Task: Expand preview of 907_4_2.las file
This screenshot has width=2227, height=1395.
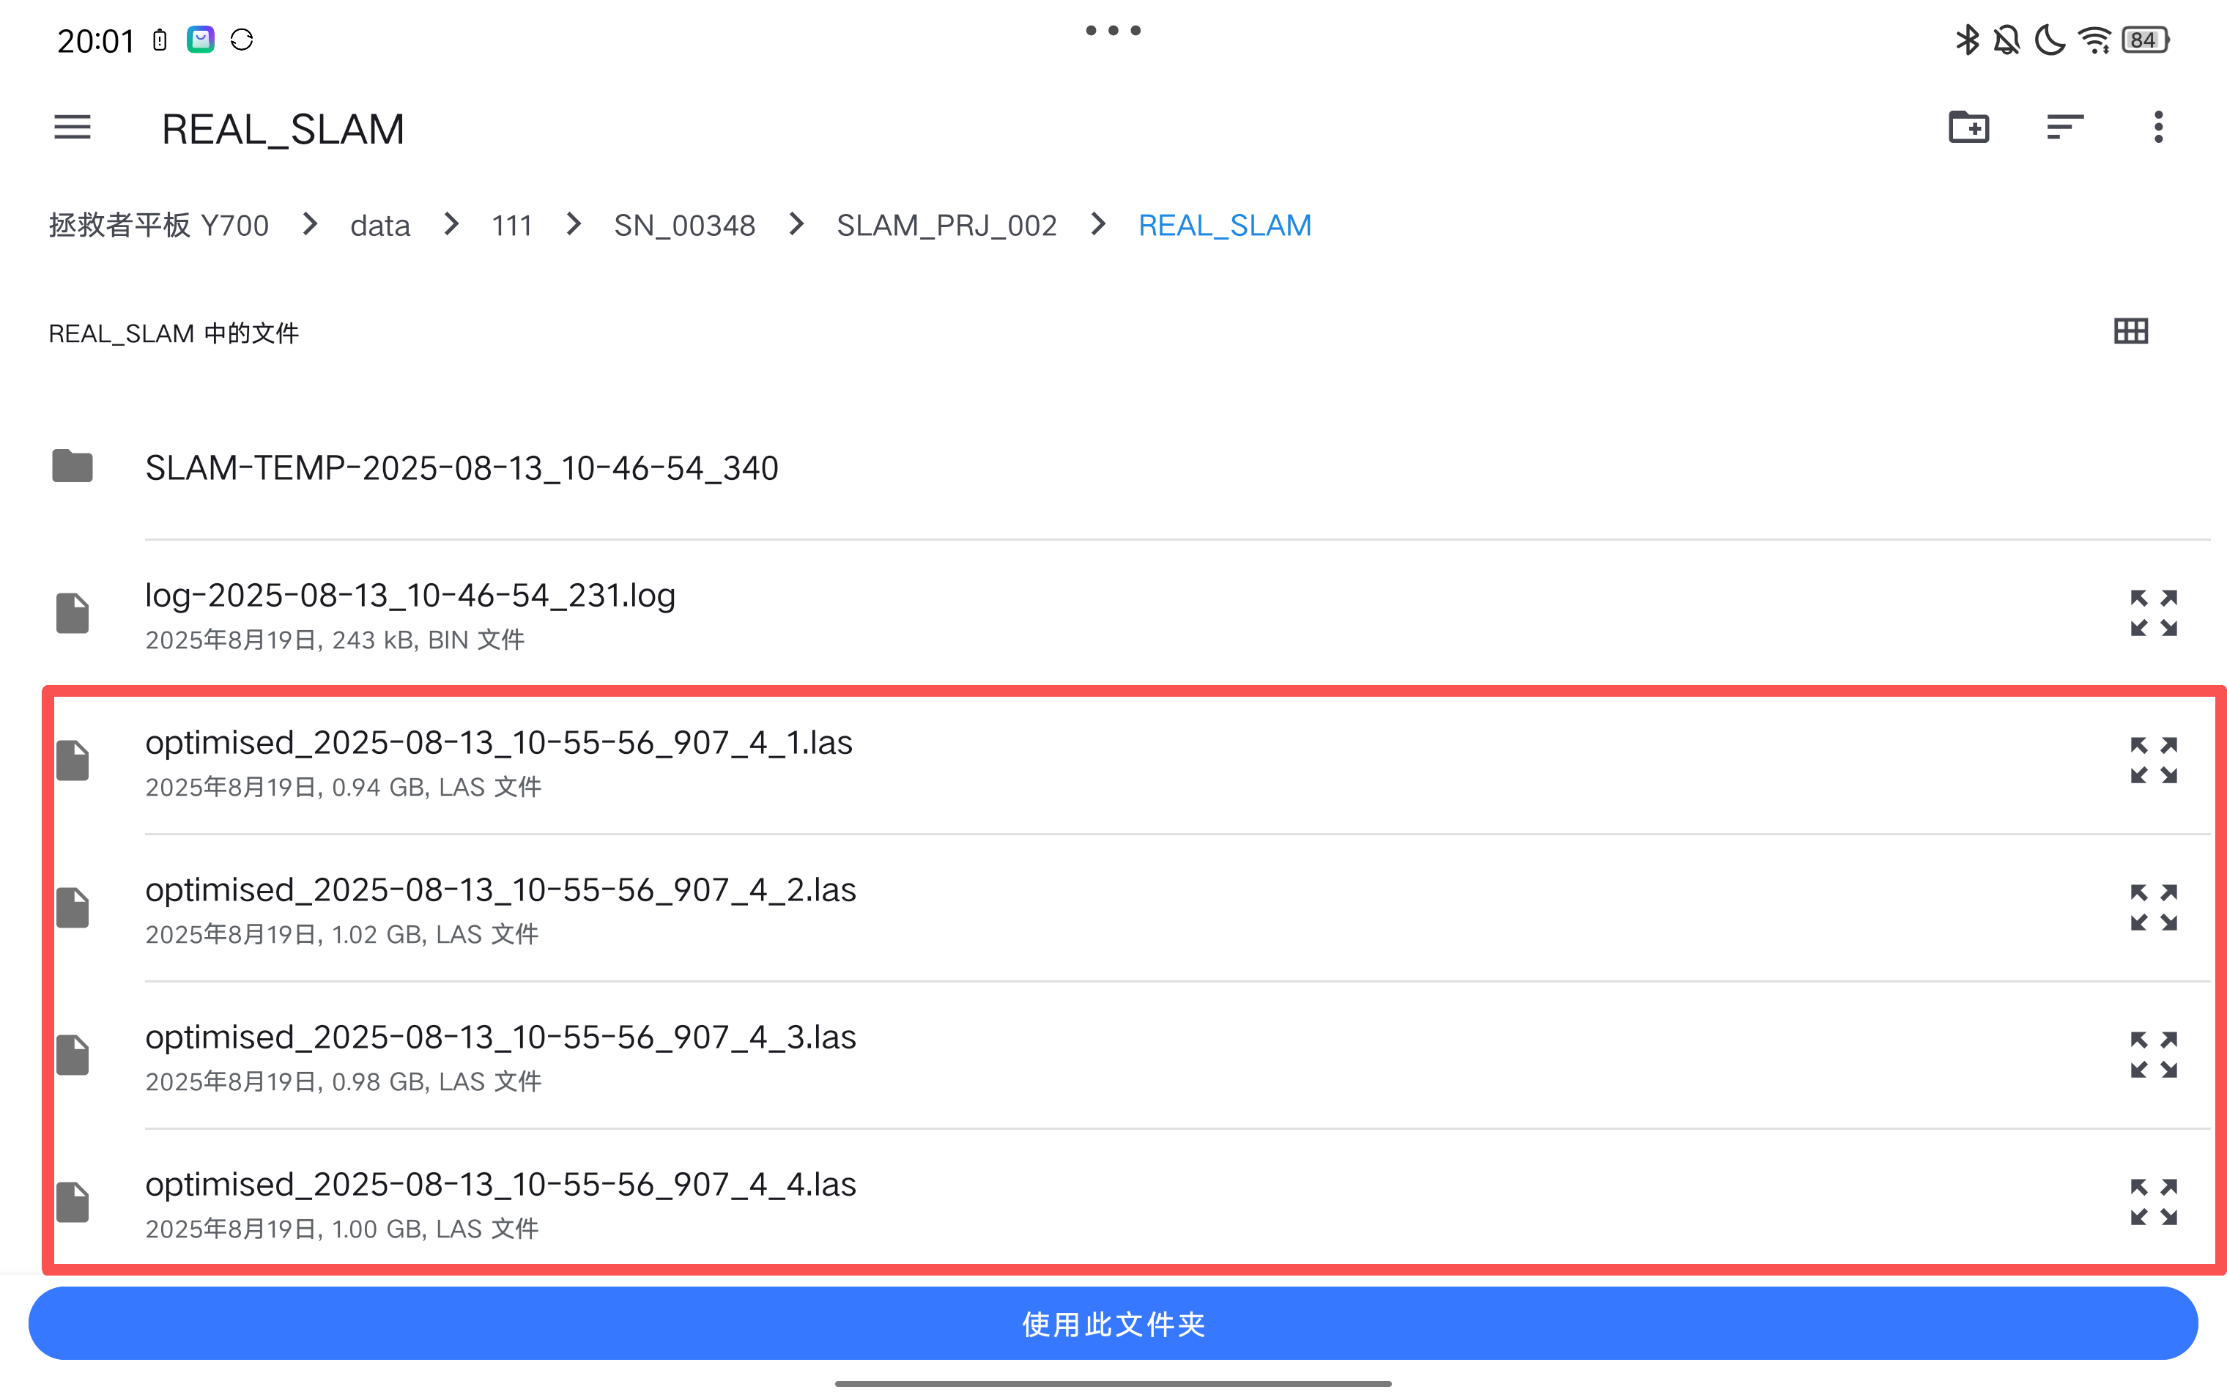Action: [2153, 908]
